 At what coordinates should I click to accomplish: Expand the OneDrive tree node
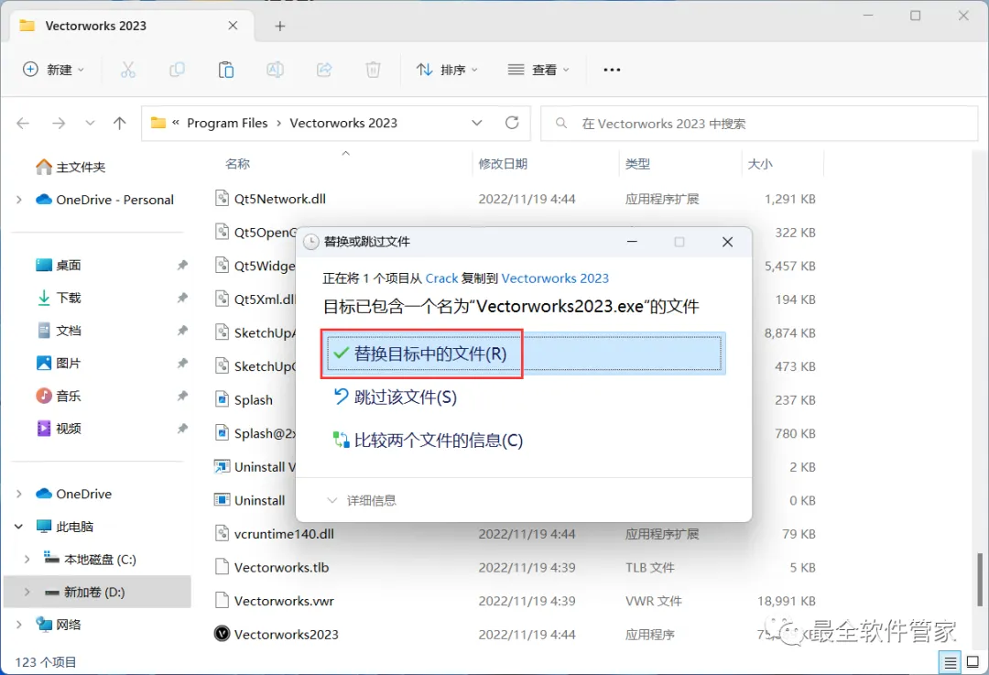[19, 494]
